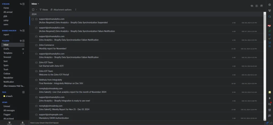Open the Newsletter folder
The height and width of the screenshot is (125, 273).
click(13, 78)
